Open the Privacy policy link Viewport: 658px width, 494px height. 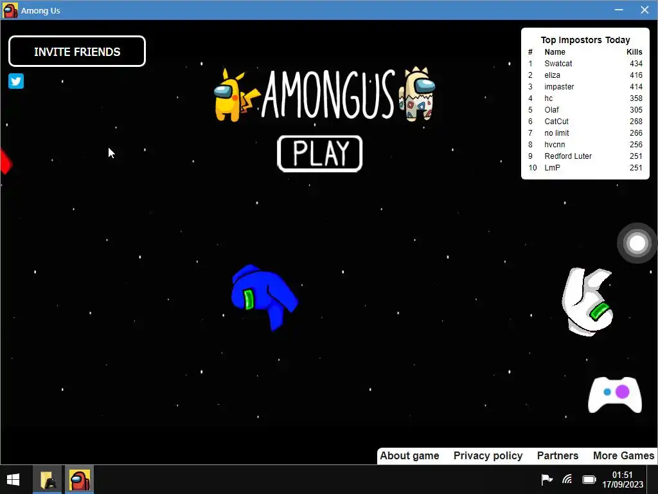click(x=488, y=456)
